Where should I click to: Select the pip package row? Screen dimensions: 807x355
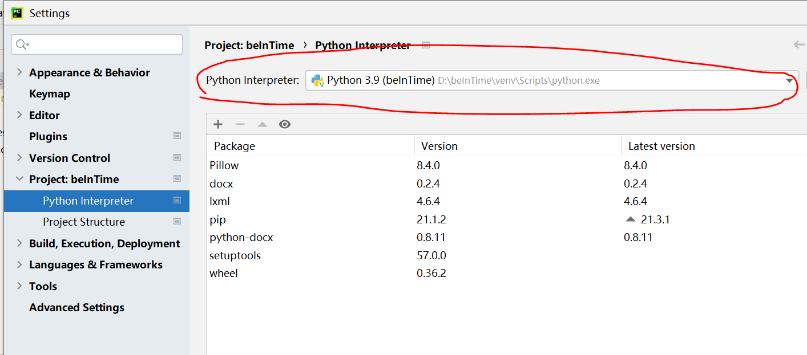pos(218,219)
